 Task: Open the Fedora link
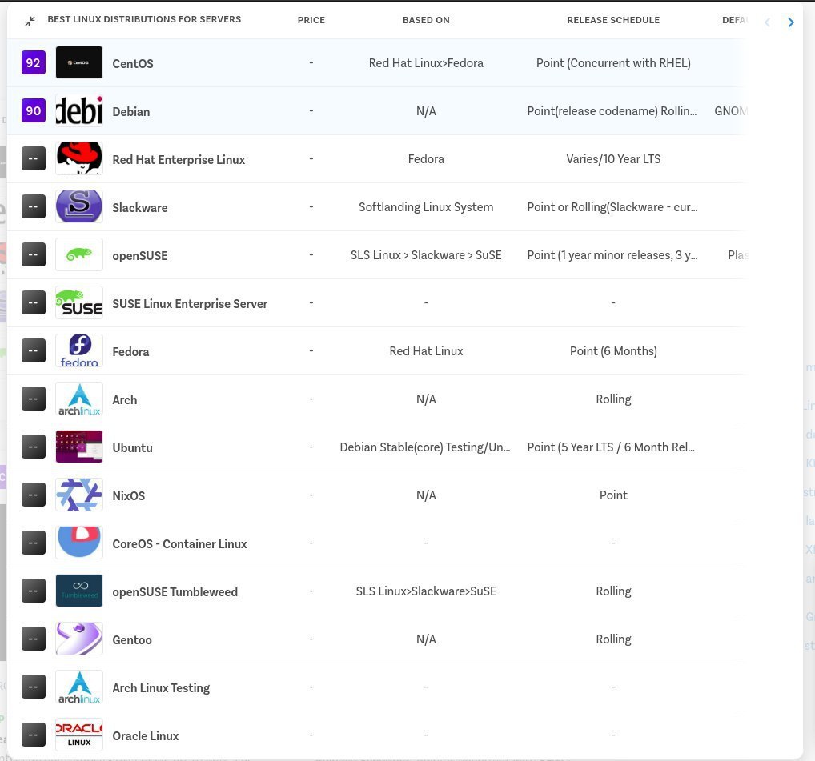click(x=130, y=352)
